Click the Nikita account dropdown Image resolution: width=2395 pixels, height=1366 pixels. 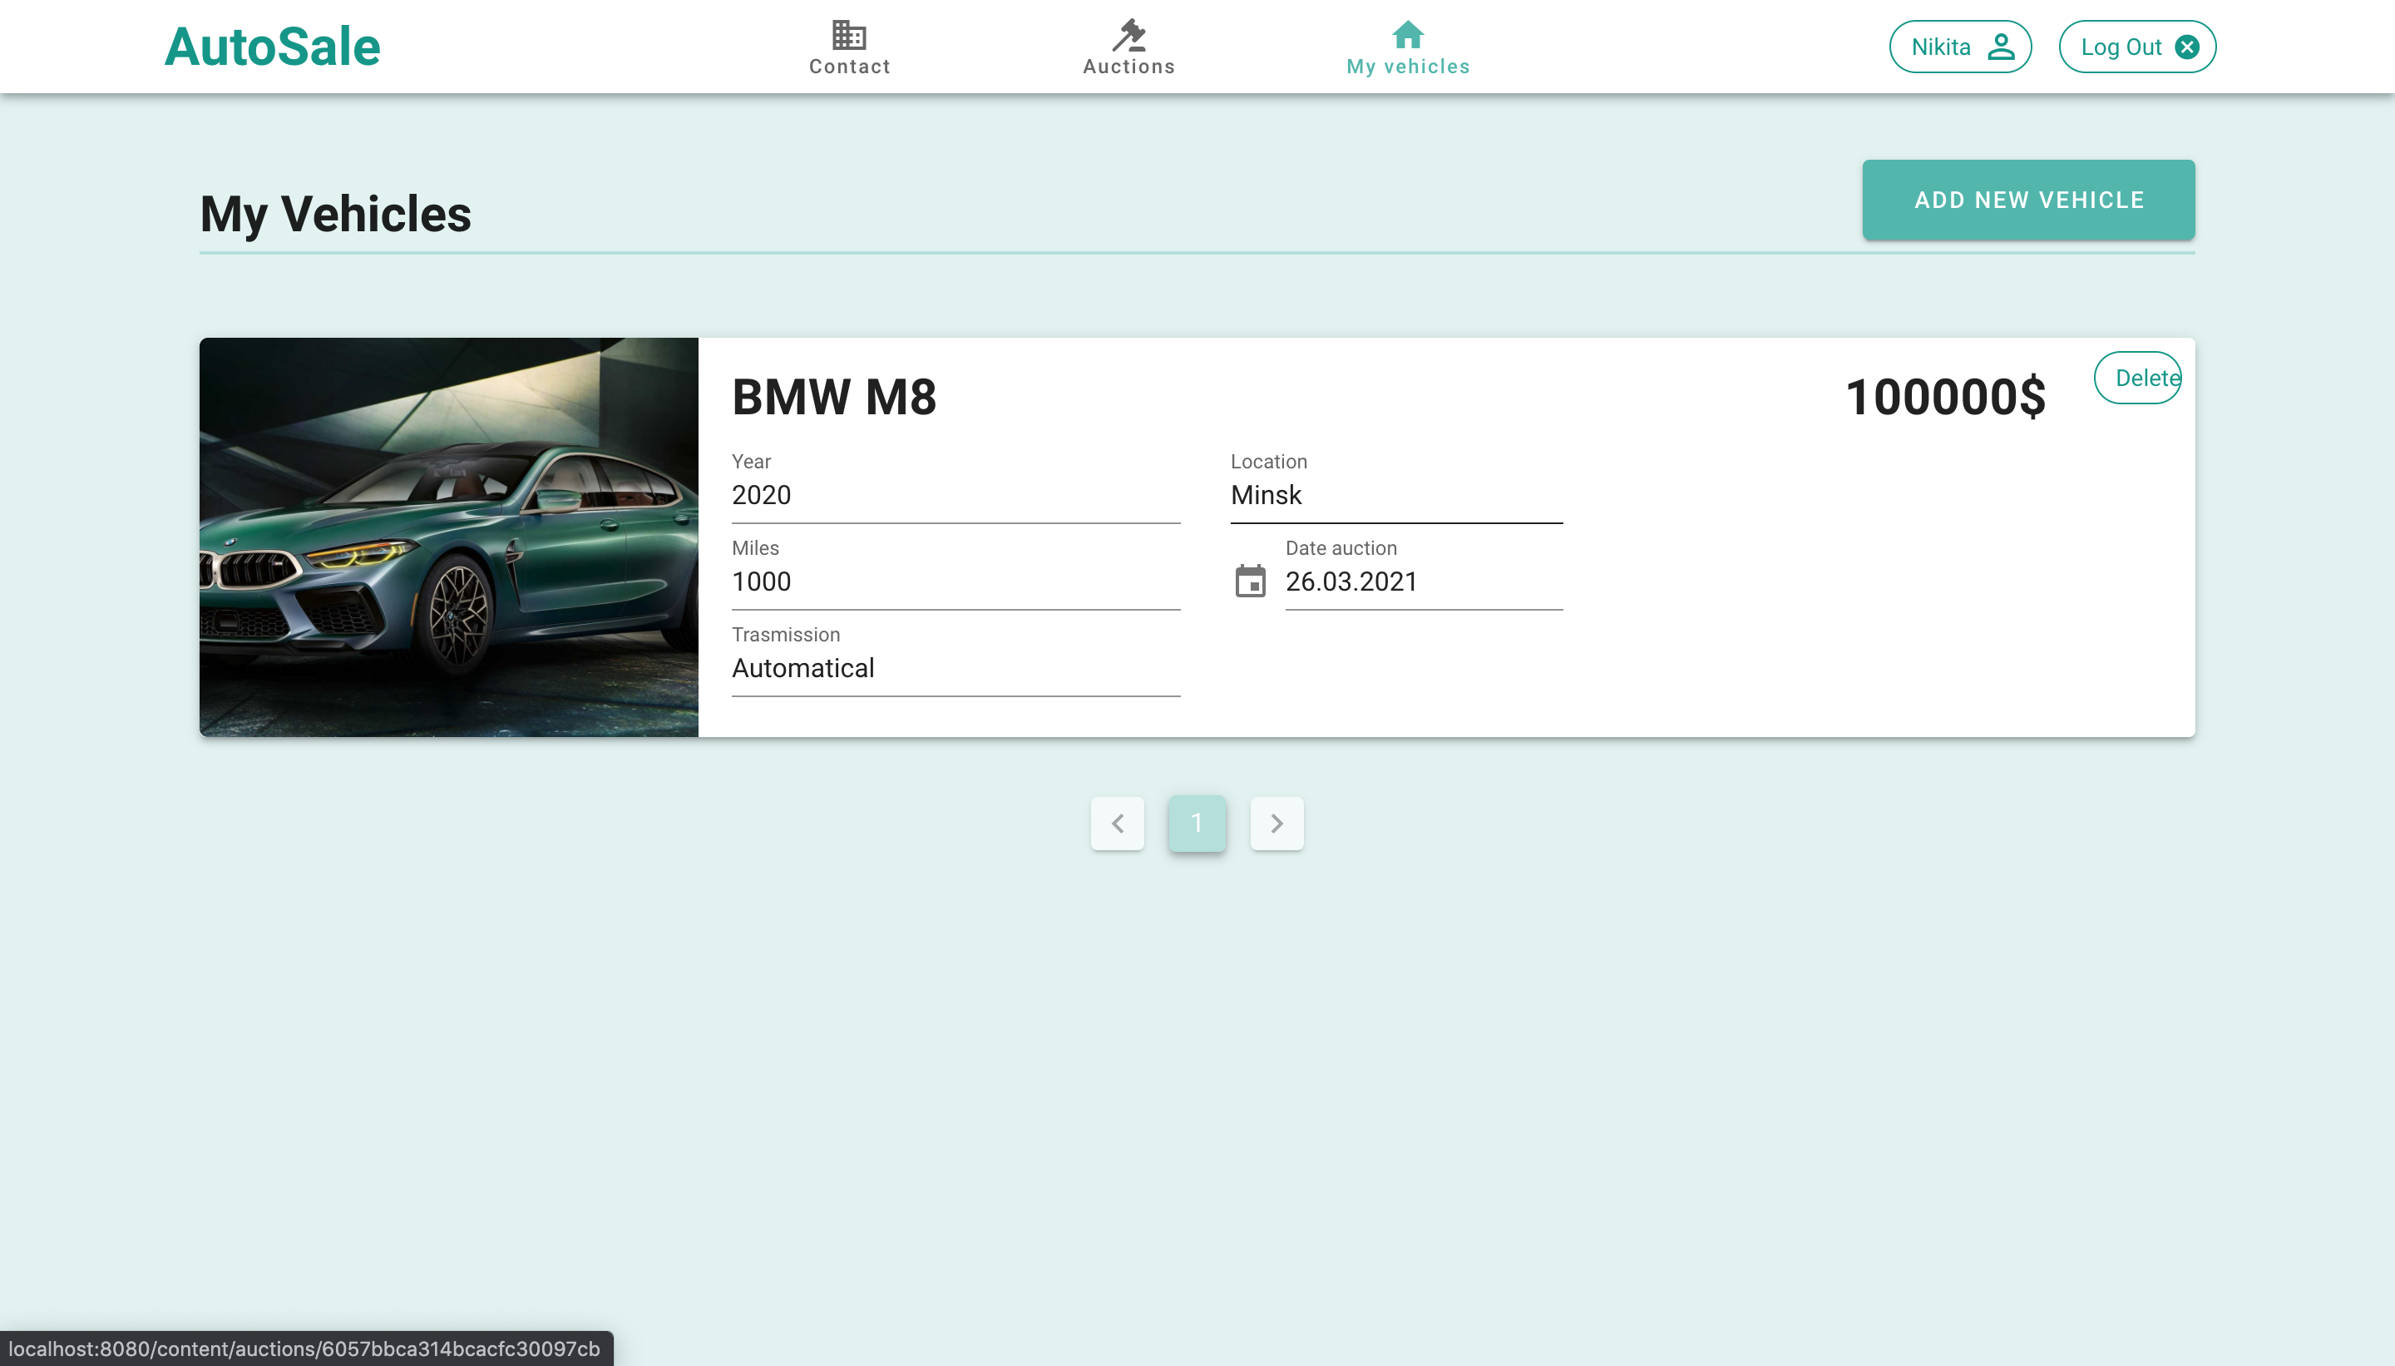pos(1959,46)
